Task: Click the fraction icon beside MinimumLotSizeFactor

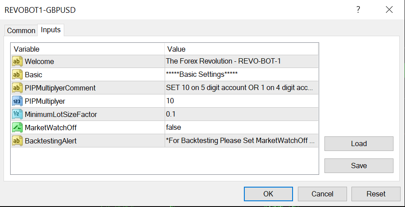Action: [17, 114]
